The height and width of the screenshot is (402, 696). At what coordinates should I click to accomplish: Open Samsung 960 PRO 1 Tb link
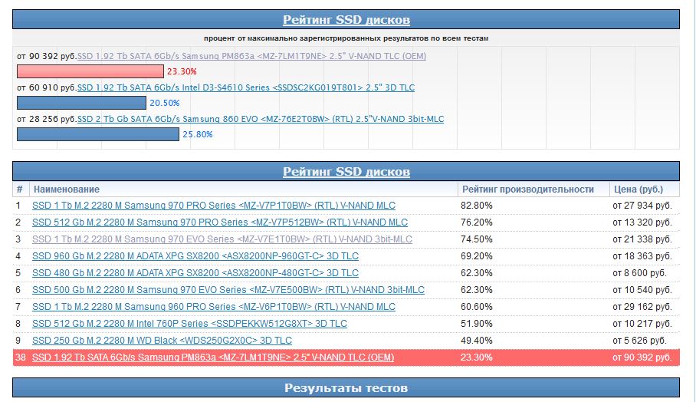(214, 307)
